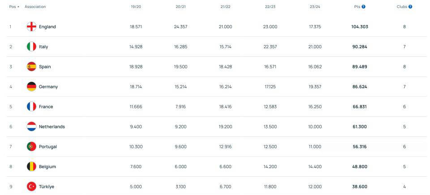Open the Clubs help question-mark icon
Image resolution: width=430 pixels, height=195 pixels.
coord(410,7)
